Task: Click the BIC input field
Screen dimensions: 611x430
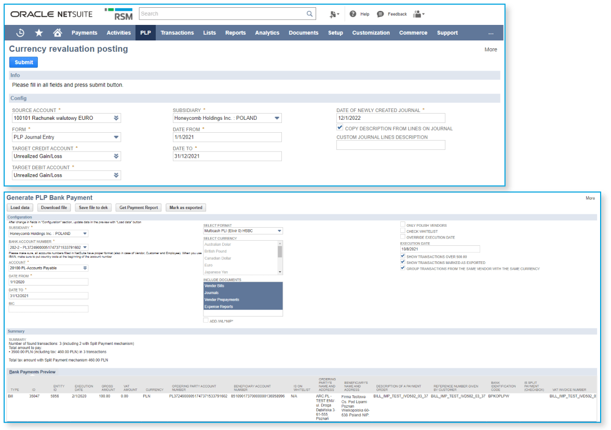Action: pyautogui.click(x=48, y=309)
